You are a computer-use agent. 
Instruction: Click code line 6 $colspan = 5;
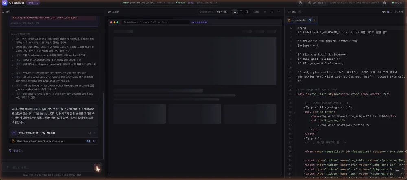(309, 46)
